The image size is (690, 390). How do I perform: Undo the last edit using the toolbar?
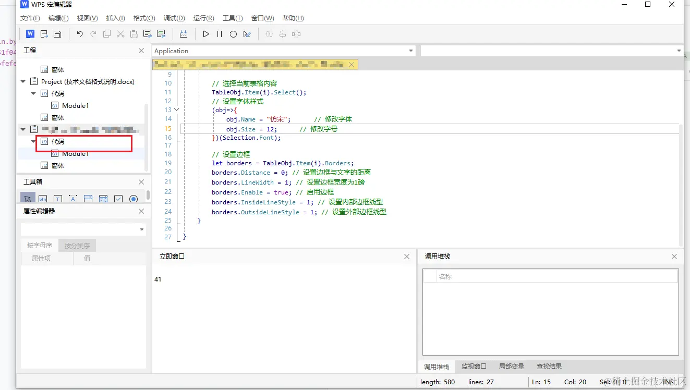pyautogui.click(x=80, y=34)
